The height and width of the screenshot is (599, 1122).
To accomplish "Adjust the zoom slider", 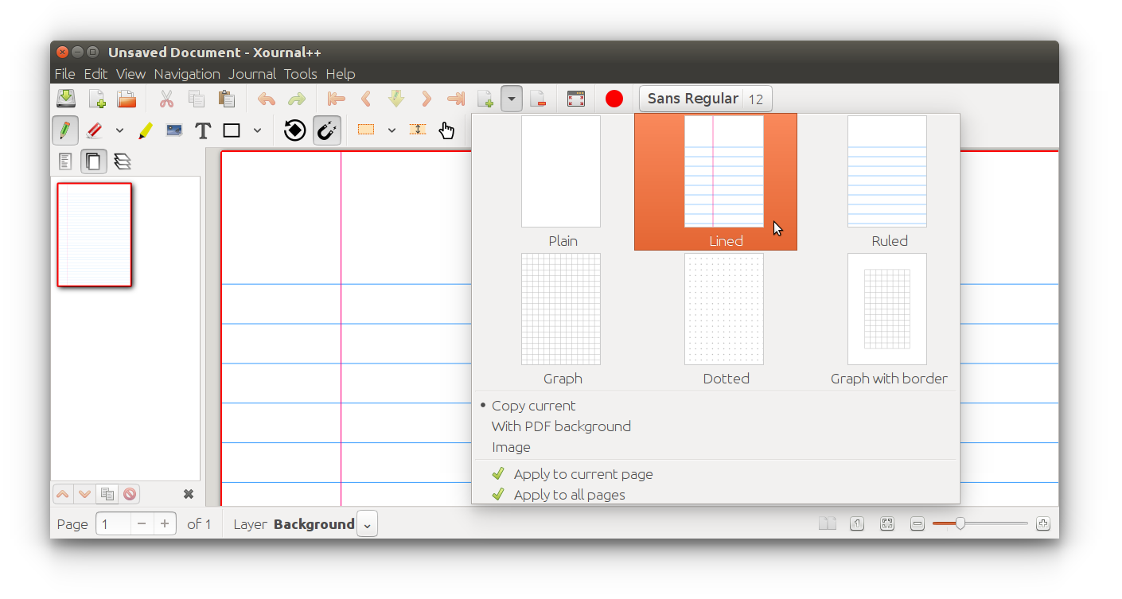I will (x=960, y=523).
